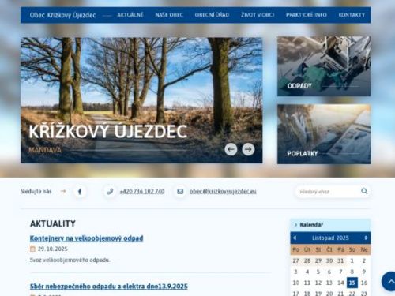Call phone link +420 736 102 740
The image size is (395, 296).
(x=142, y=191)
